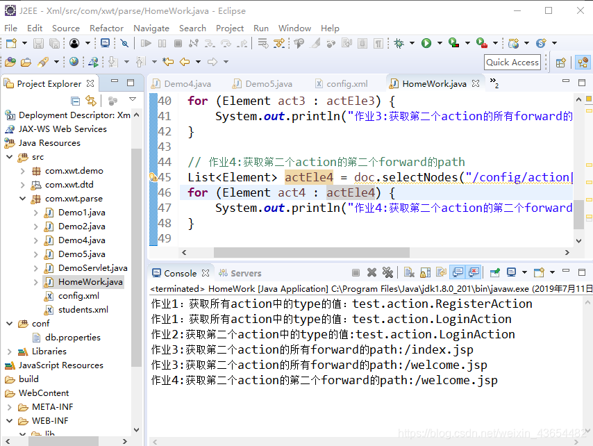This screenshot has width=593, height=446.
Task: Select the Java EE perspective icon
Action: tap(583, 63)
